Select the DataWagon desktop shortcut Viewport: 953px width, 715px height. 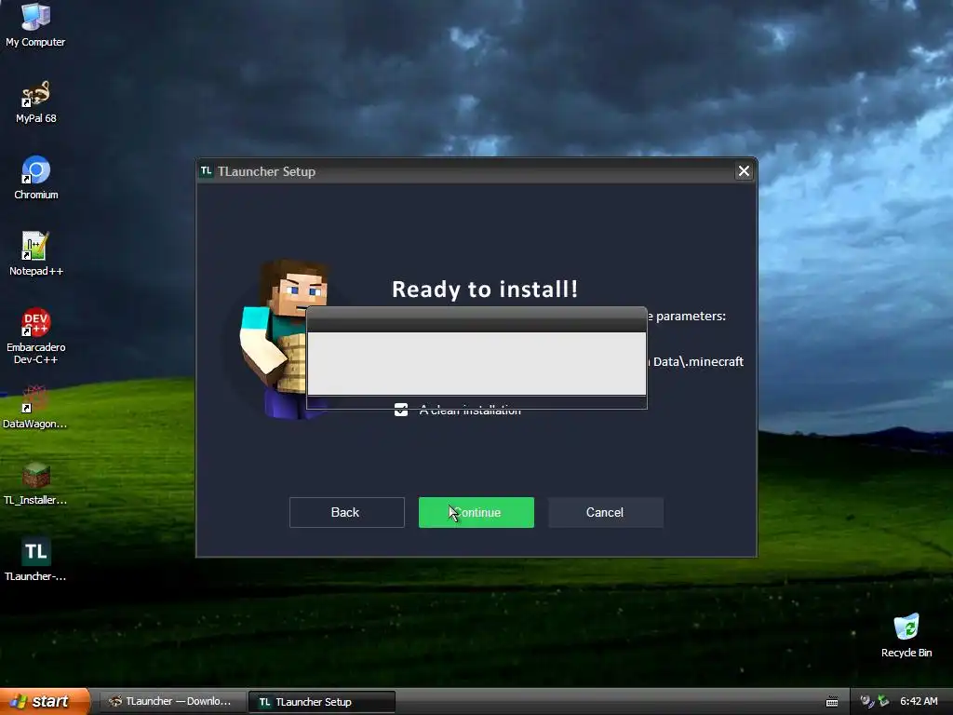coord(35,407)
